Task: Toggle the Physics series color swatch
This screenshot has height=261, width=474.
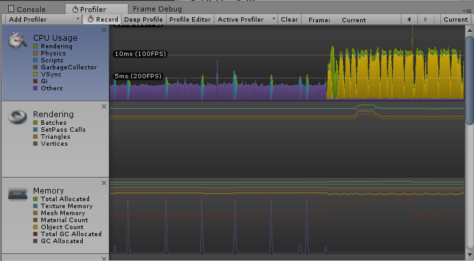Action: 36,53
